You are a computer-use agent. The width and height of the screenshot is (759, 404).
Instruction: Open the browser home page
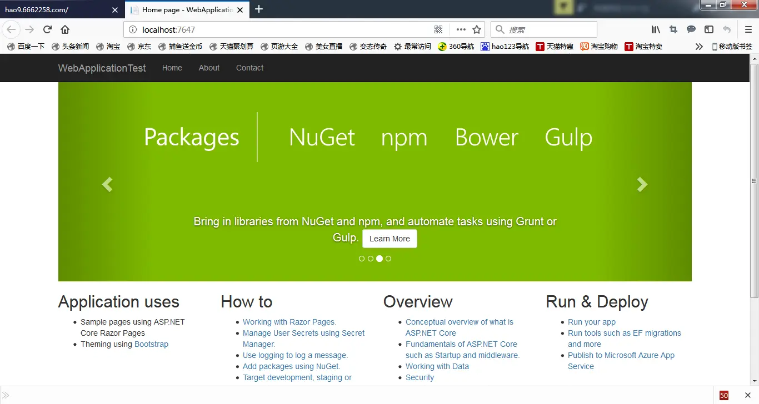[x=65, y=29]
